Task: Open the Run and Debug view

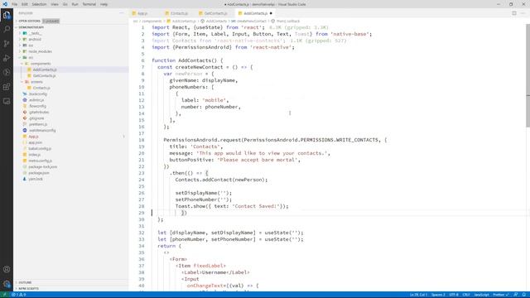Action: point(7,58)
